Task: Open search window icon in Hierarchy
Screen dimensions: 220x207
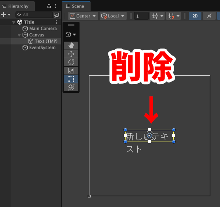Action: pyautogui.click(x=56, y=15)
